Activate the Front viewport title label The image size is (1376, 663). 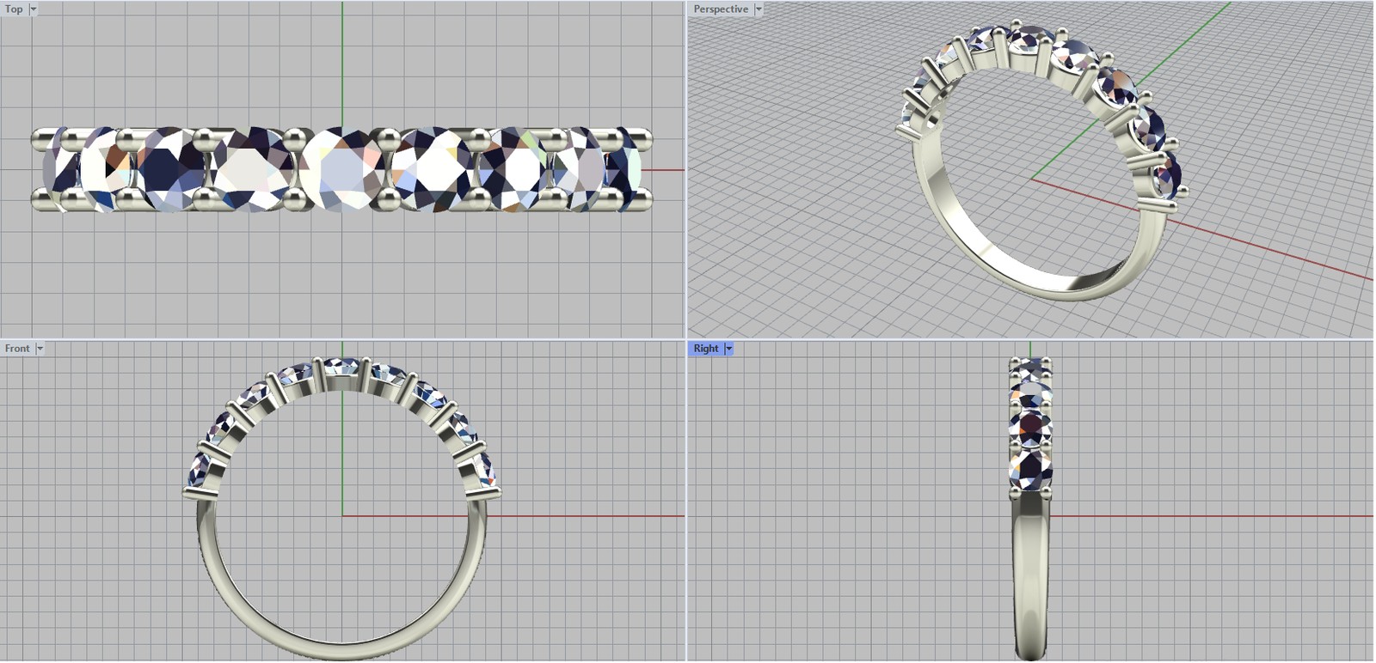[17, 349]
